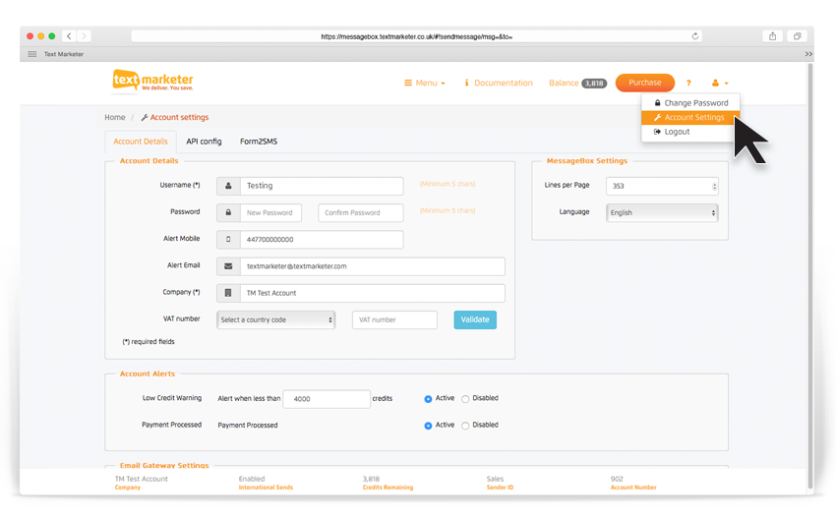Image resolution: width=836 pixels, height=518 pixels.
Task: Click the Text Marketer logo
Action: (152, 82)
